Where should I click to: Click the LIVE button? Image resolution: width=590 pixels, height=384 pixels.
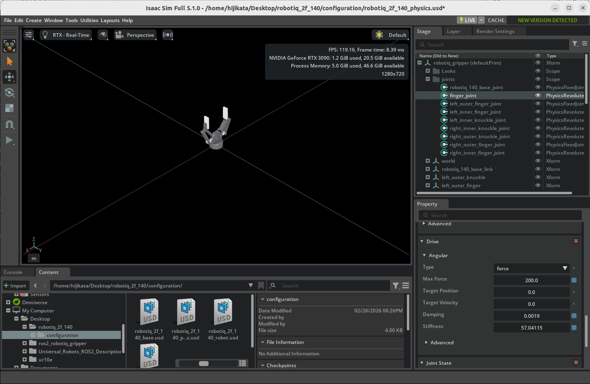tap(467, 20)
